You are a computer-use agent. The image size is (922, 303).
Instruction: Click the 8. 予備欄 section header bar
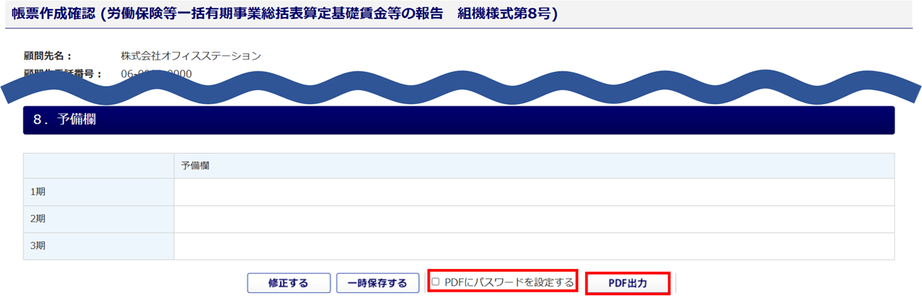[459, 120]
